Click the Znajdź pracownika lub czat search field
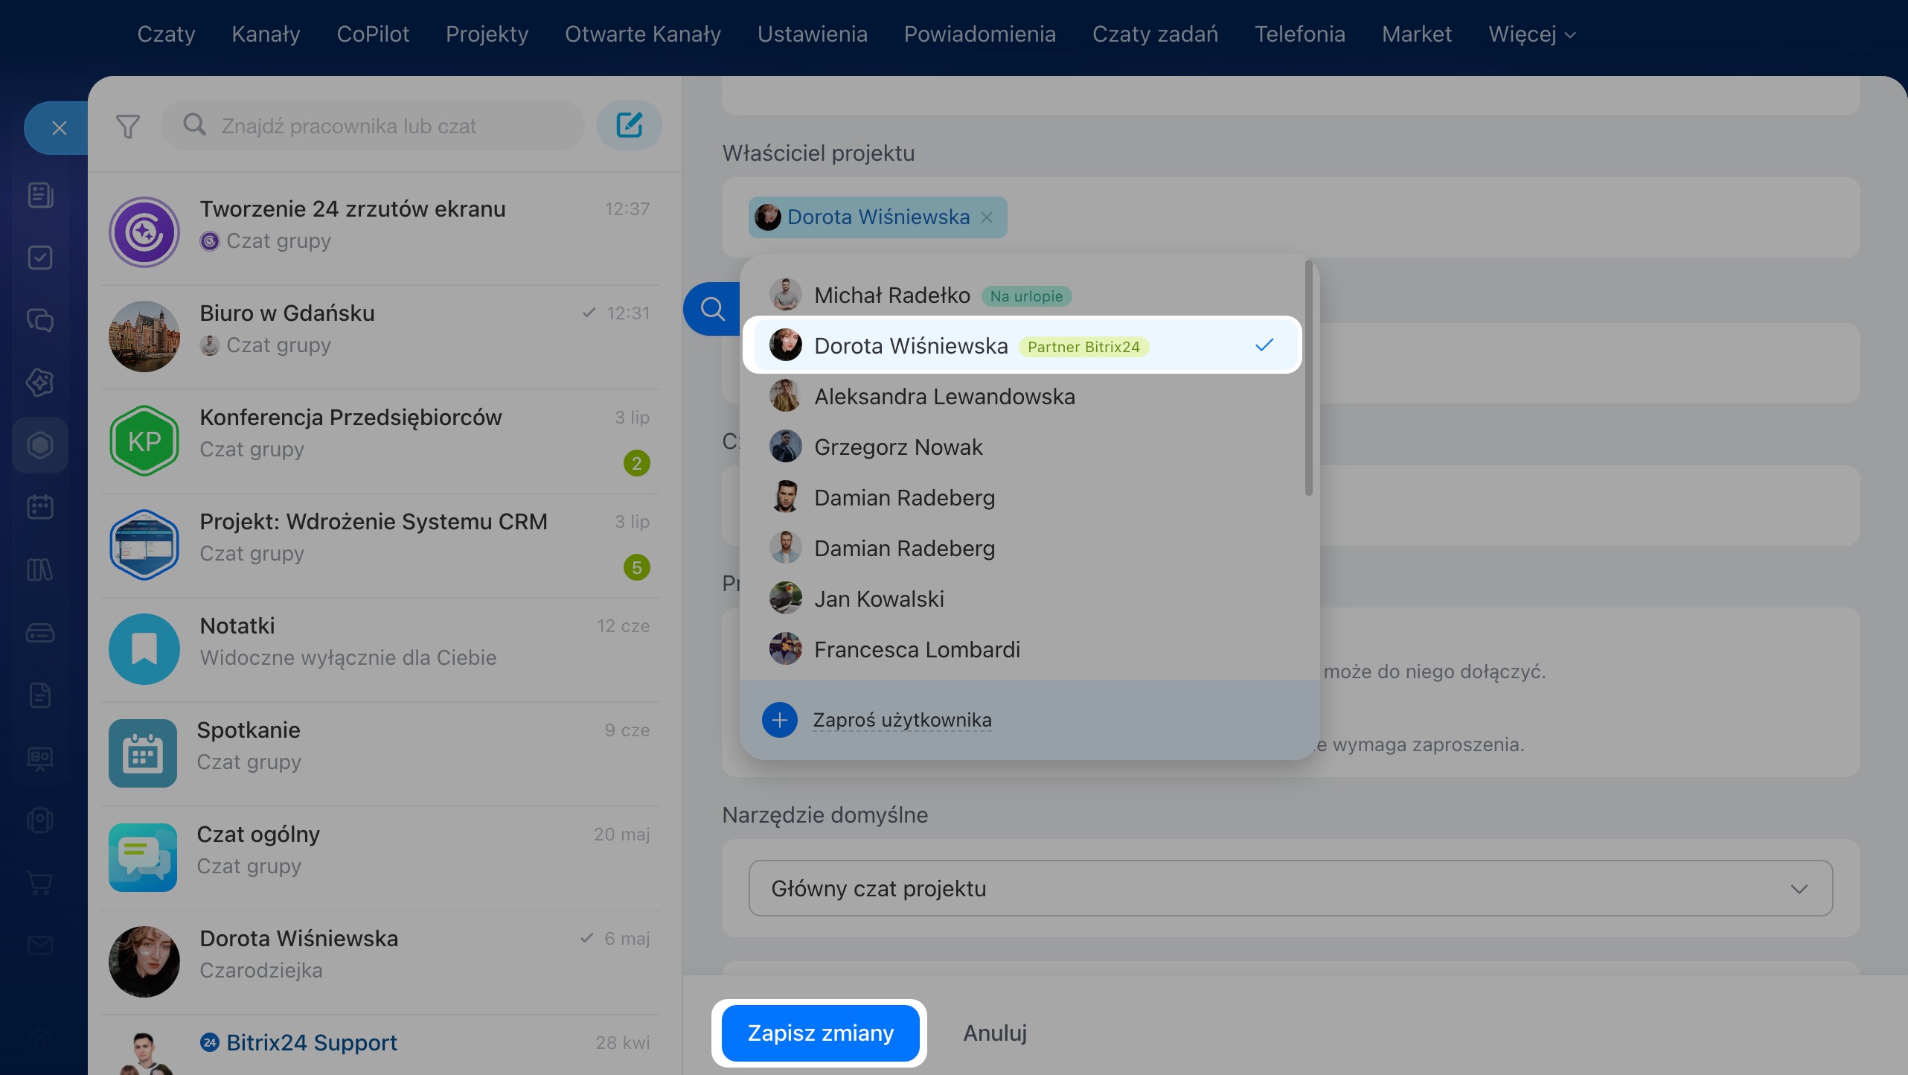The image size is (1908, 1075). click(x=372, y=126)
